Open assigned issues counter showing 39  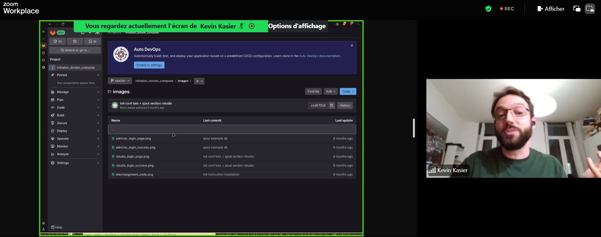point(58,42)
